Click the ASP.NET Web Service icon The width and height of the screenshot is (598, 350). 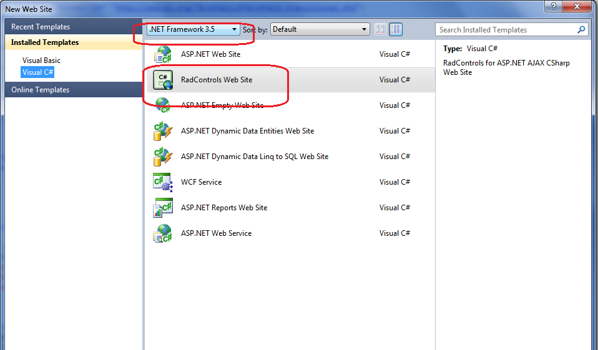[163, 233]
